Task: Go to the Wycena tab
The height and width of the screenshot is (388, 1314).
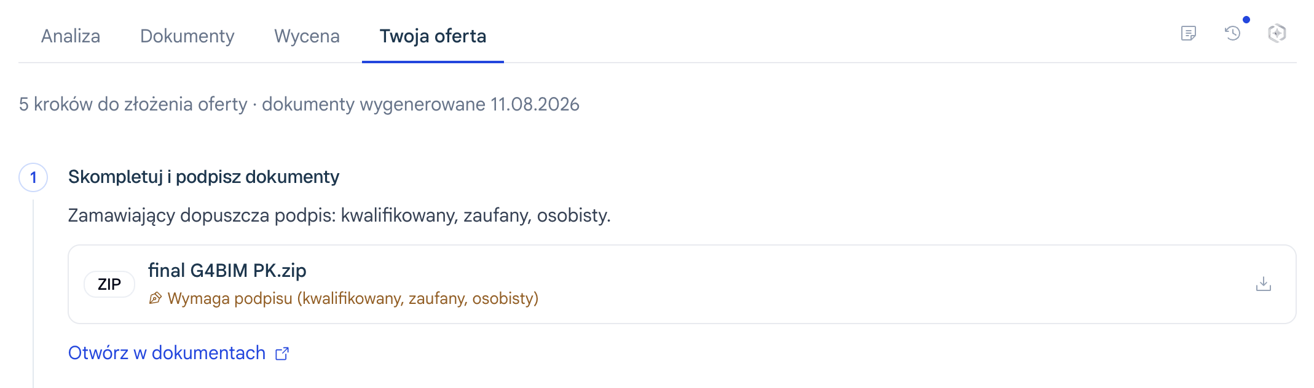Action: click(x=307, y=36)
